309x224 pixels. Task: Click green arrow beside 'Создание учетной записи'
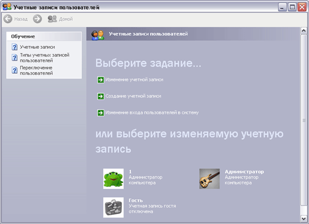tap(100, 96)
